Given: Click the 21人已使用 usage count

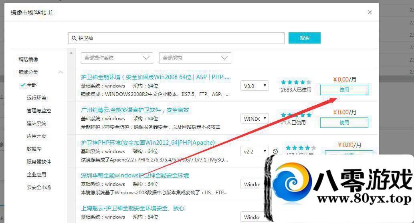Looking at the screenshot, I should pos(293,122).
